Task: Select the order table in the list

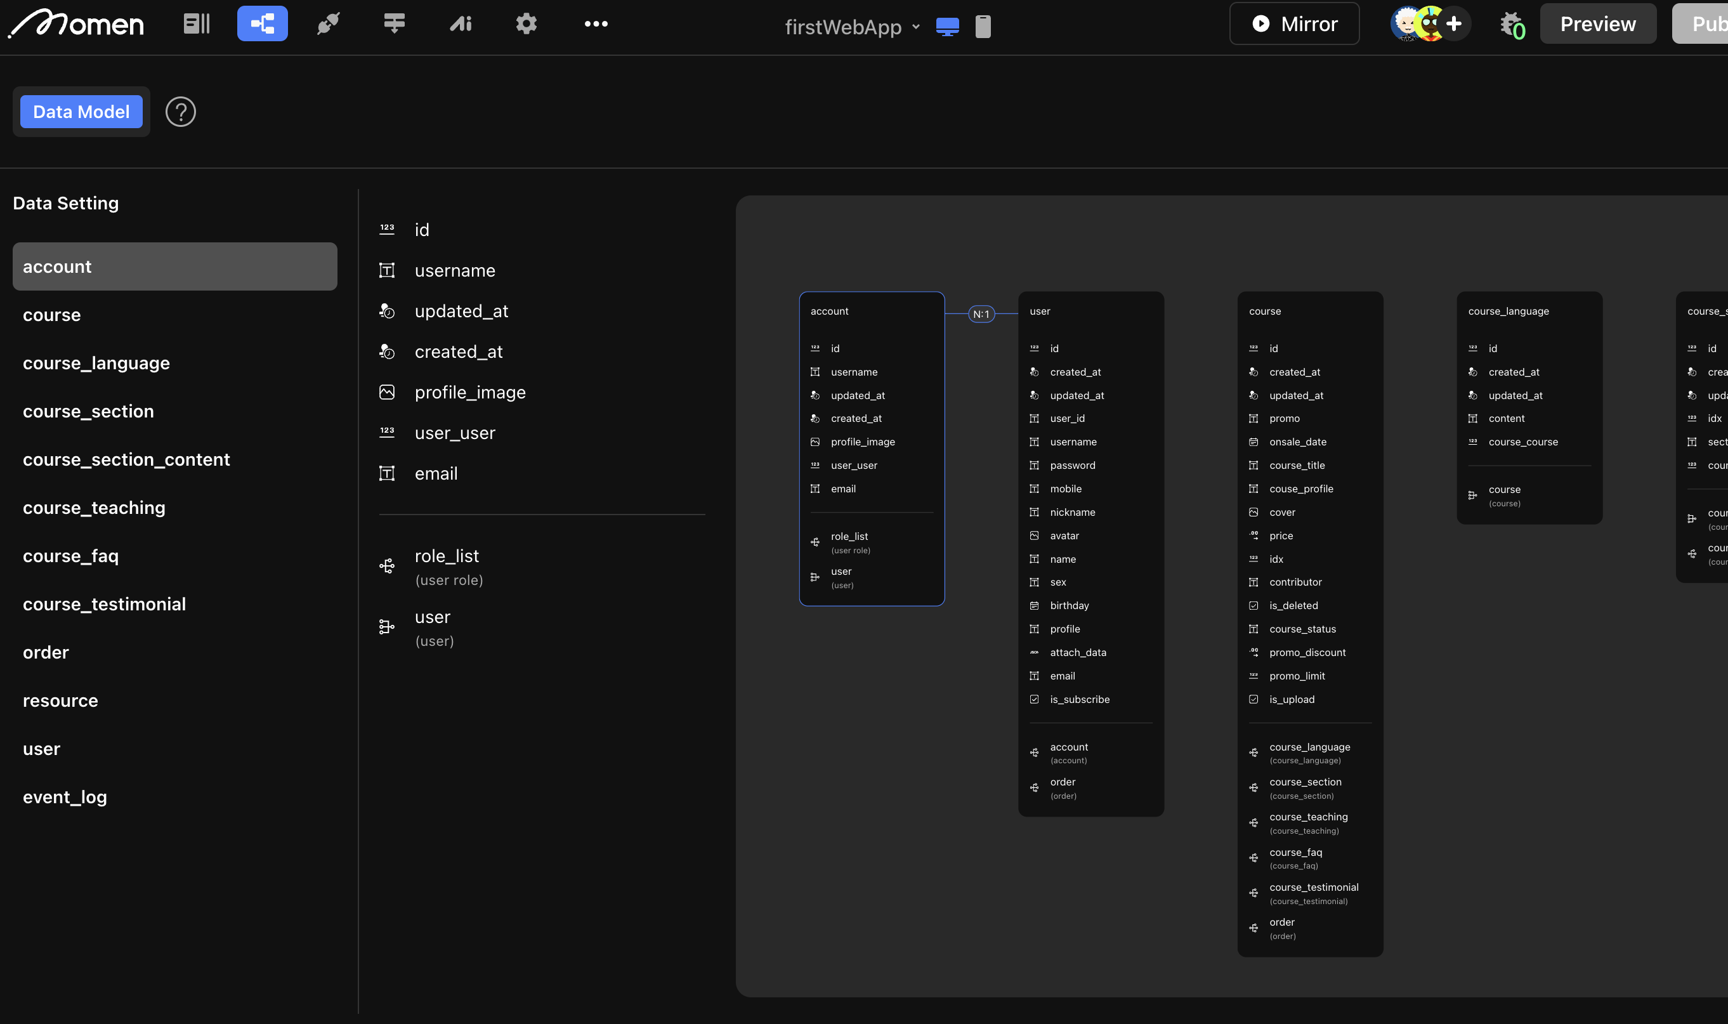Action: [174, 652]
